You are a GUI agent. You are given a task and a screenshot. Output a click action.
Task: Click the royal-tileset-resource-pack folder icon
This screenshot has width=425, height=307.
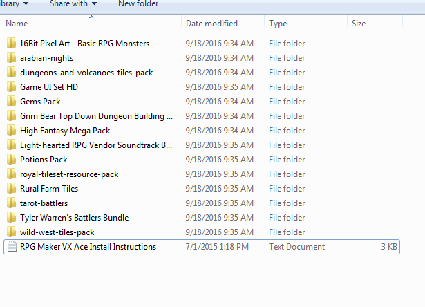(x=11, y=174)
